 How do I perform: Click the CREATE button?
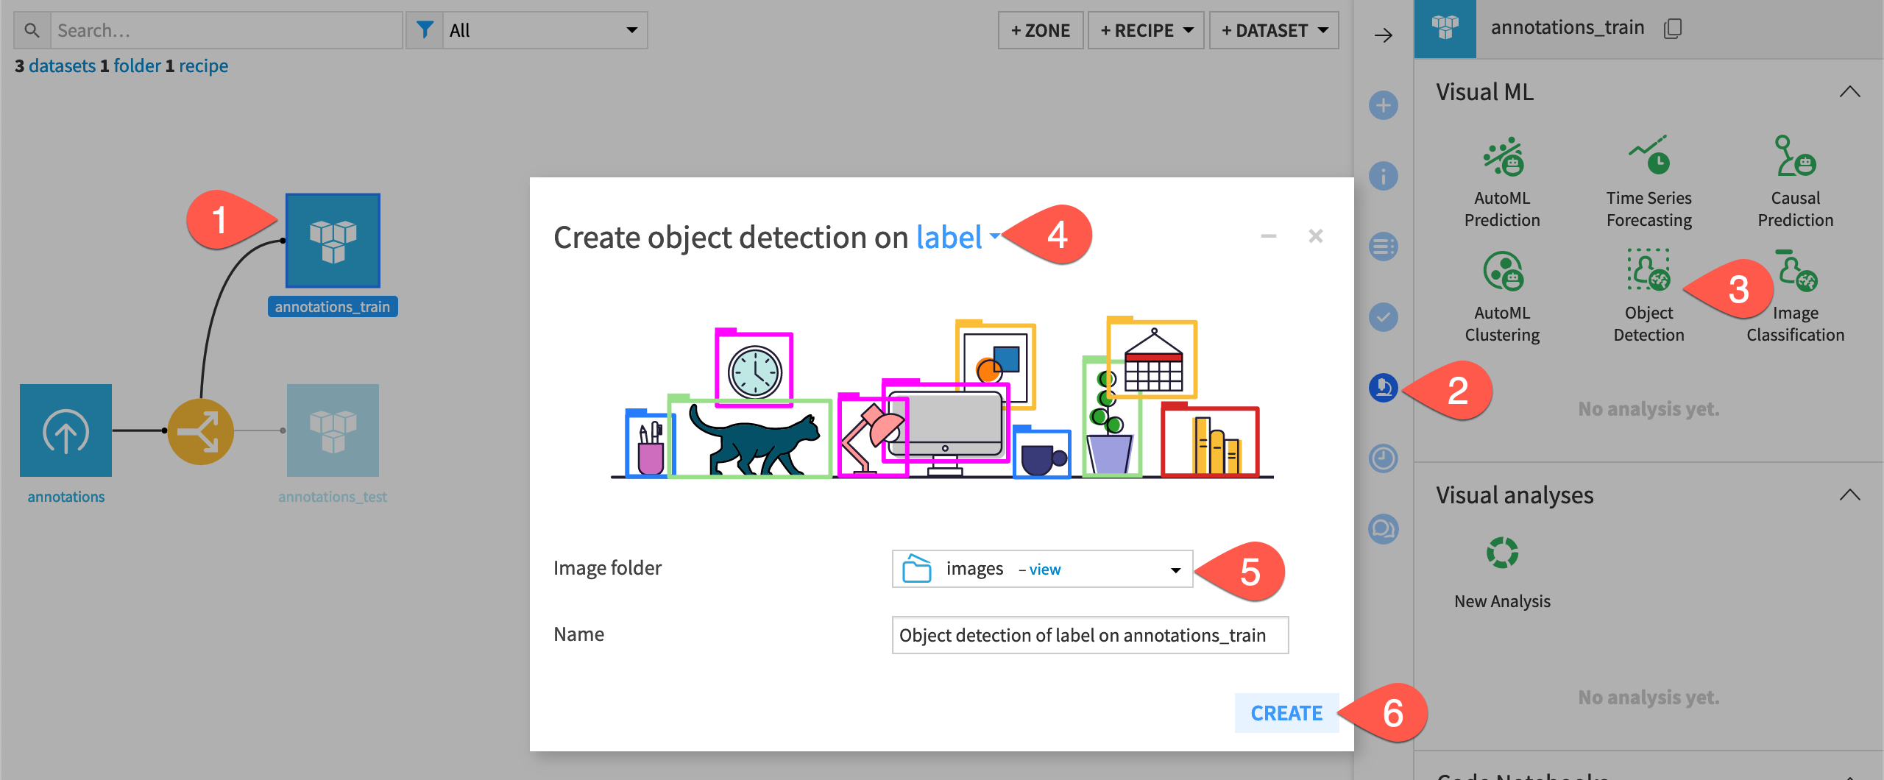[x=1286, y=712]
